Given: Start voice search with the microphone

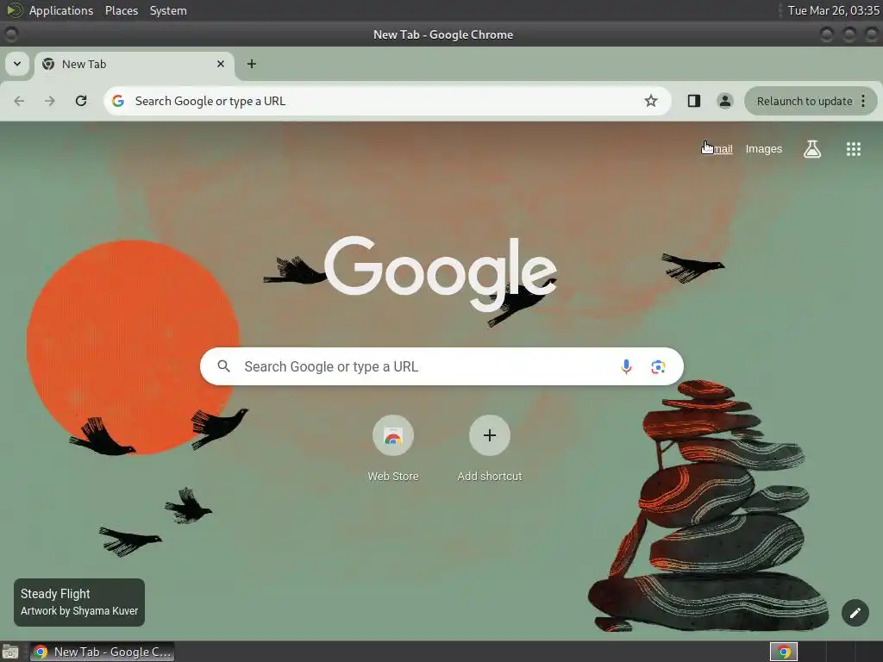Looking at the screenshot, I should click(626, 366).
